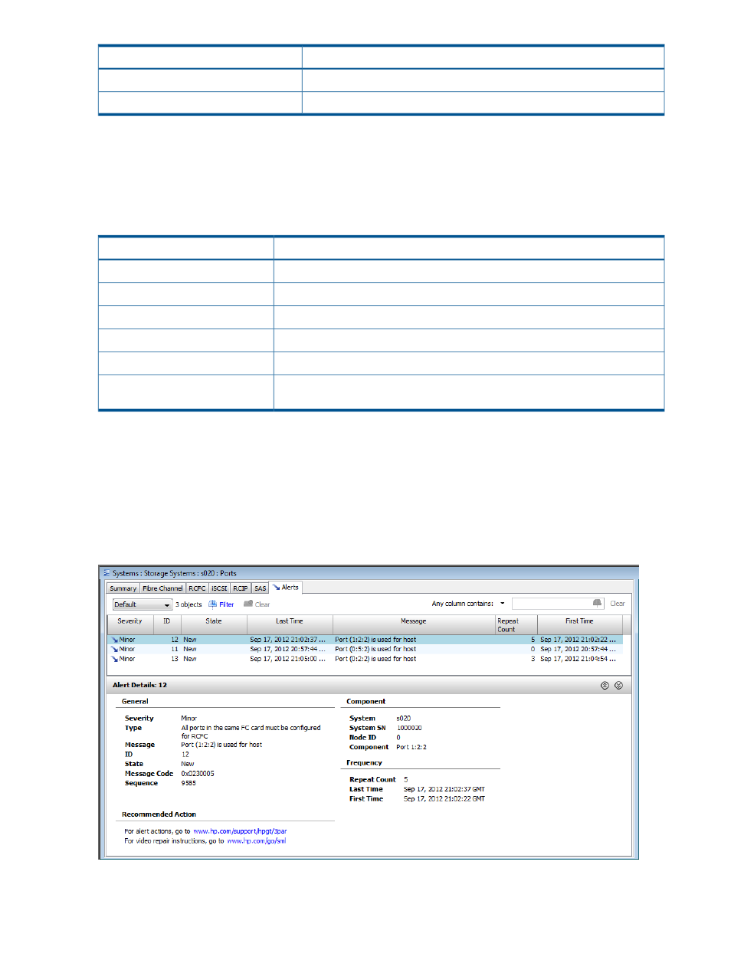Click the Sequence value 9585
This screenshot has width=731, height=973.
188,784
